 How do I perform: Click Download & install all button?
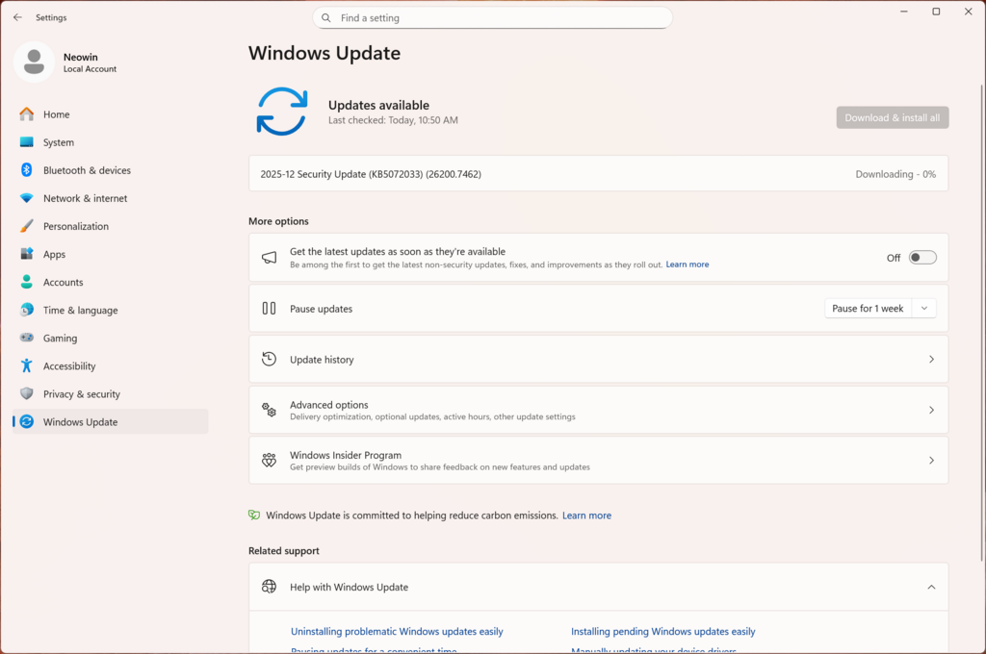(893, 117)
